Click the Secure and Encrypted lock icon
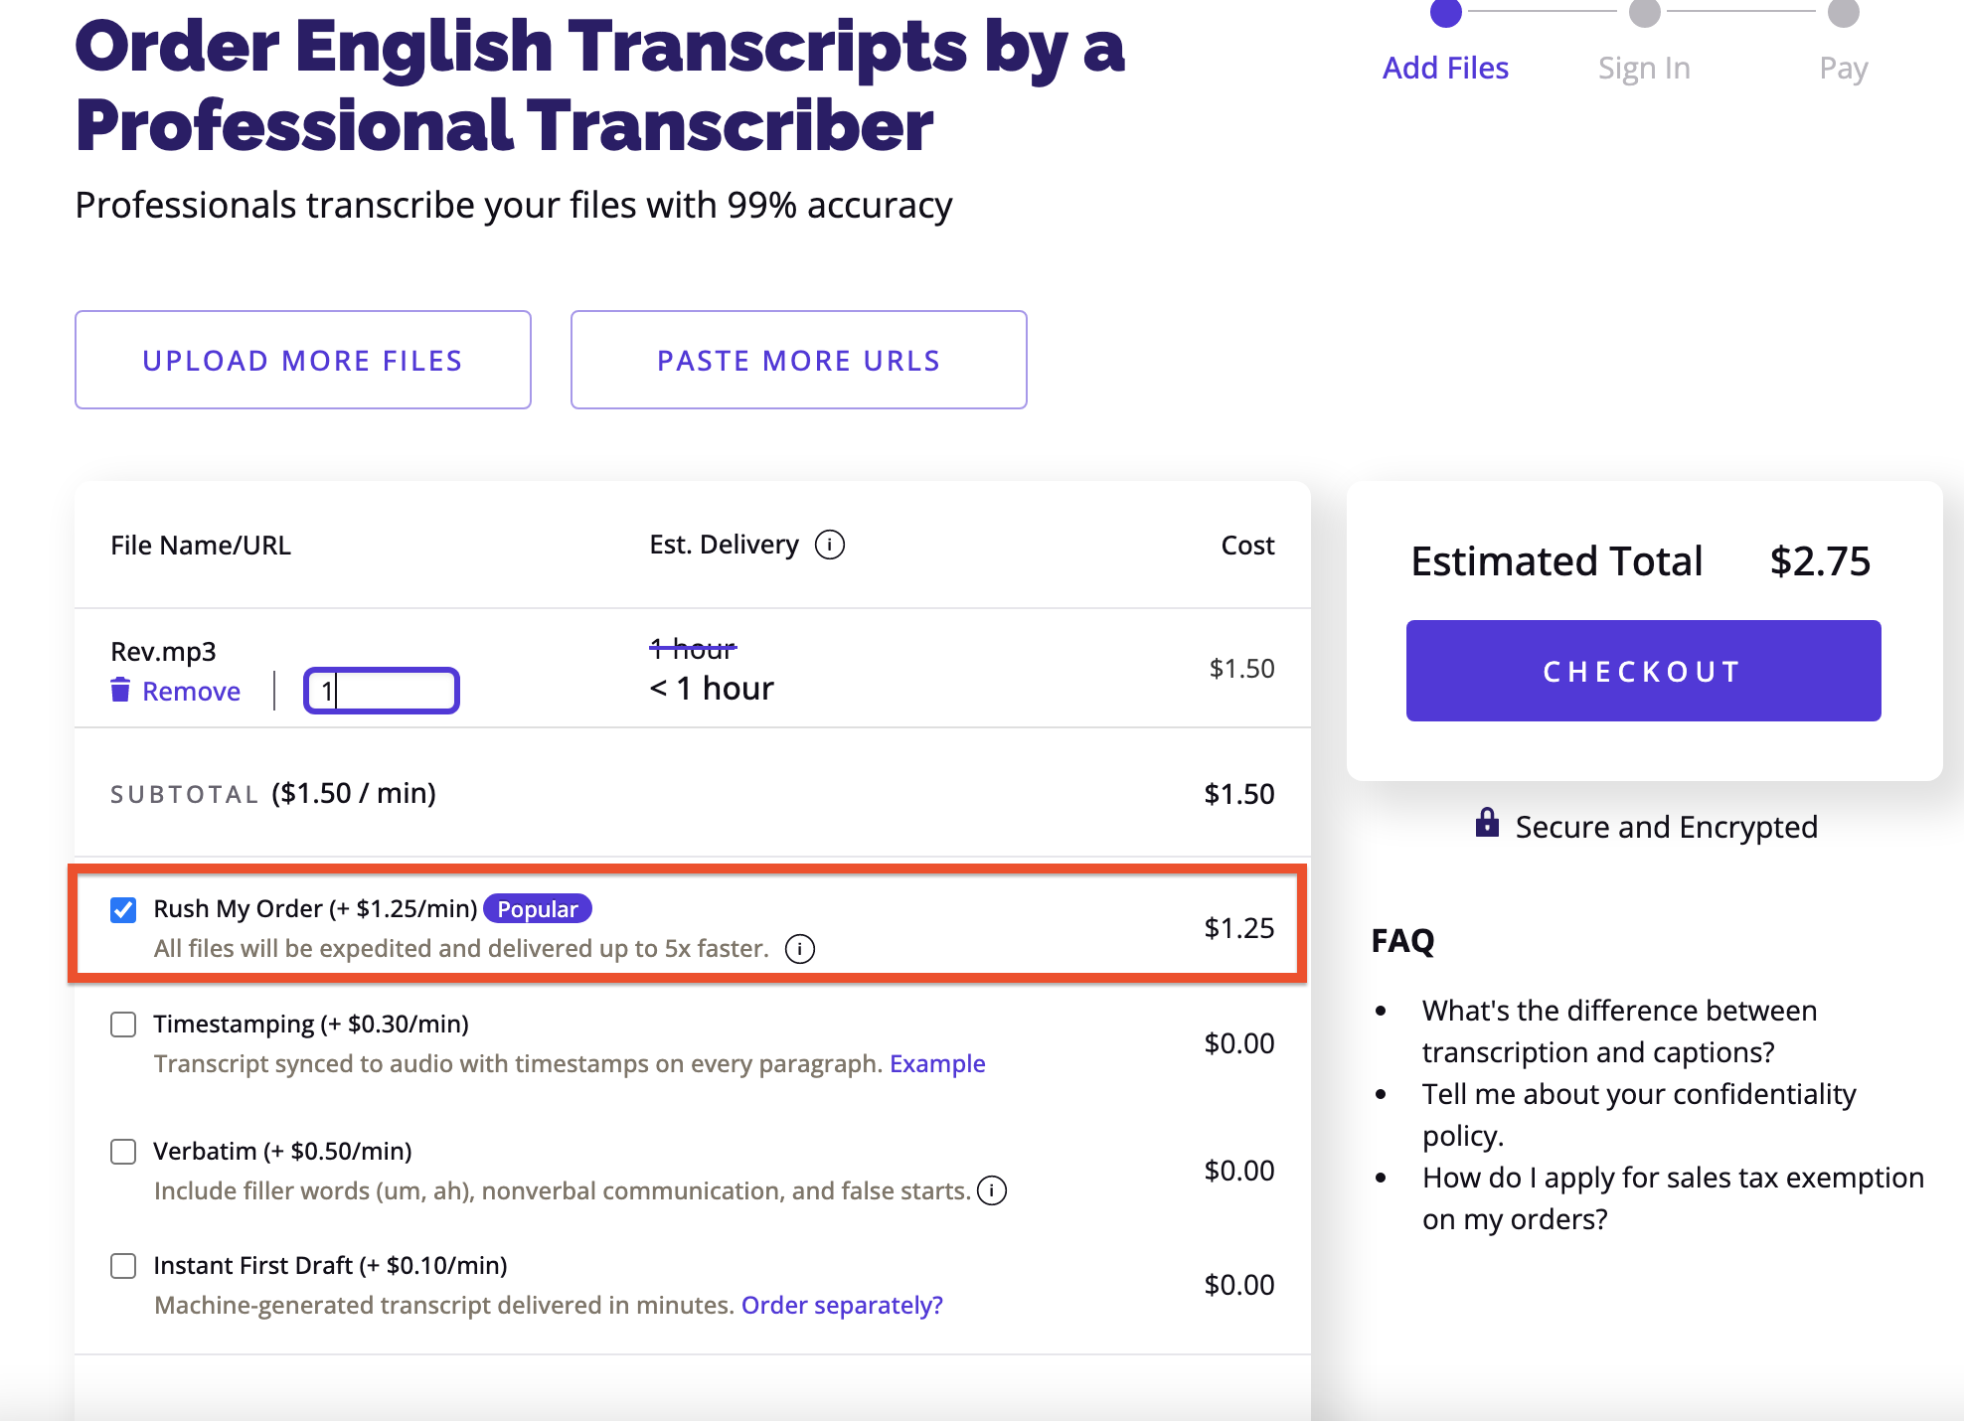 [x=1487, y=823]
